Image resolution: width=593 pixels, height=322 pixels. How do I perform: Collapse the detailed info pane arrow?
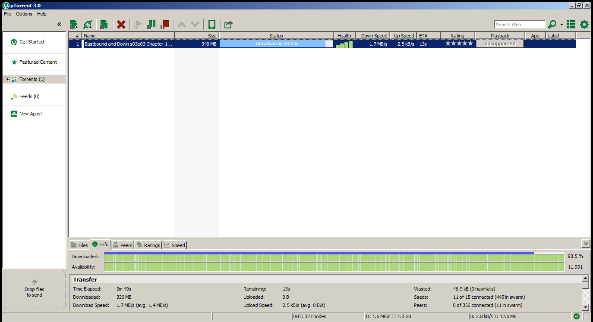pyautogui.click(x=586, y=244)
